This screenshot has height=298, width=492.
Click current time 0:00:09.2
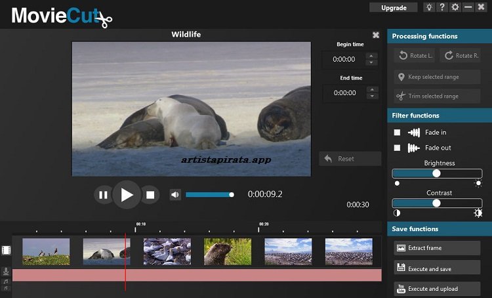(x=265, y=194)
